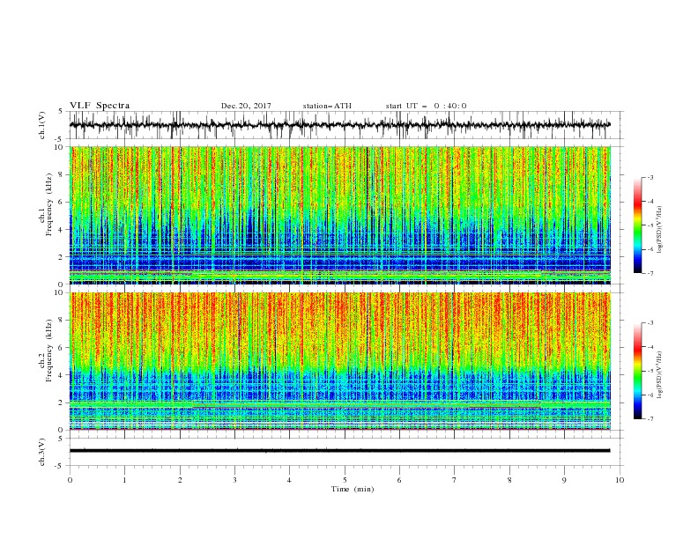This screenshot has width=698, height=539.
Task: Click the "VLF Spectra" plot title
Action: [100, 106]
